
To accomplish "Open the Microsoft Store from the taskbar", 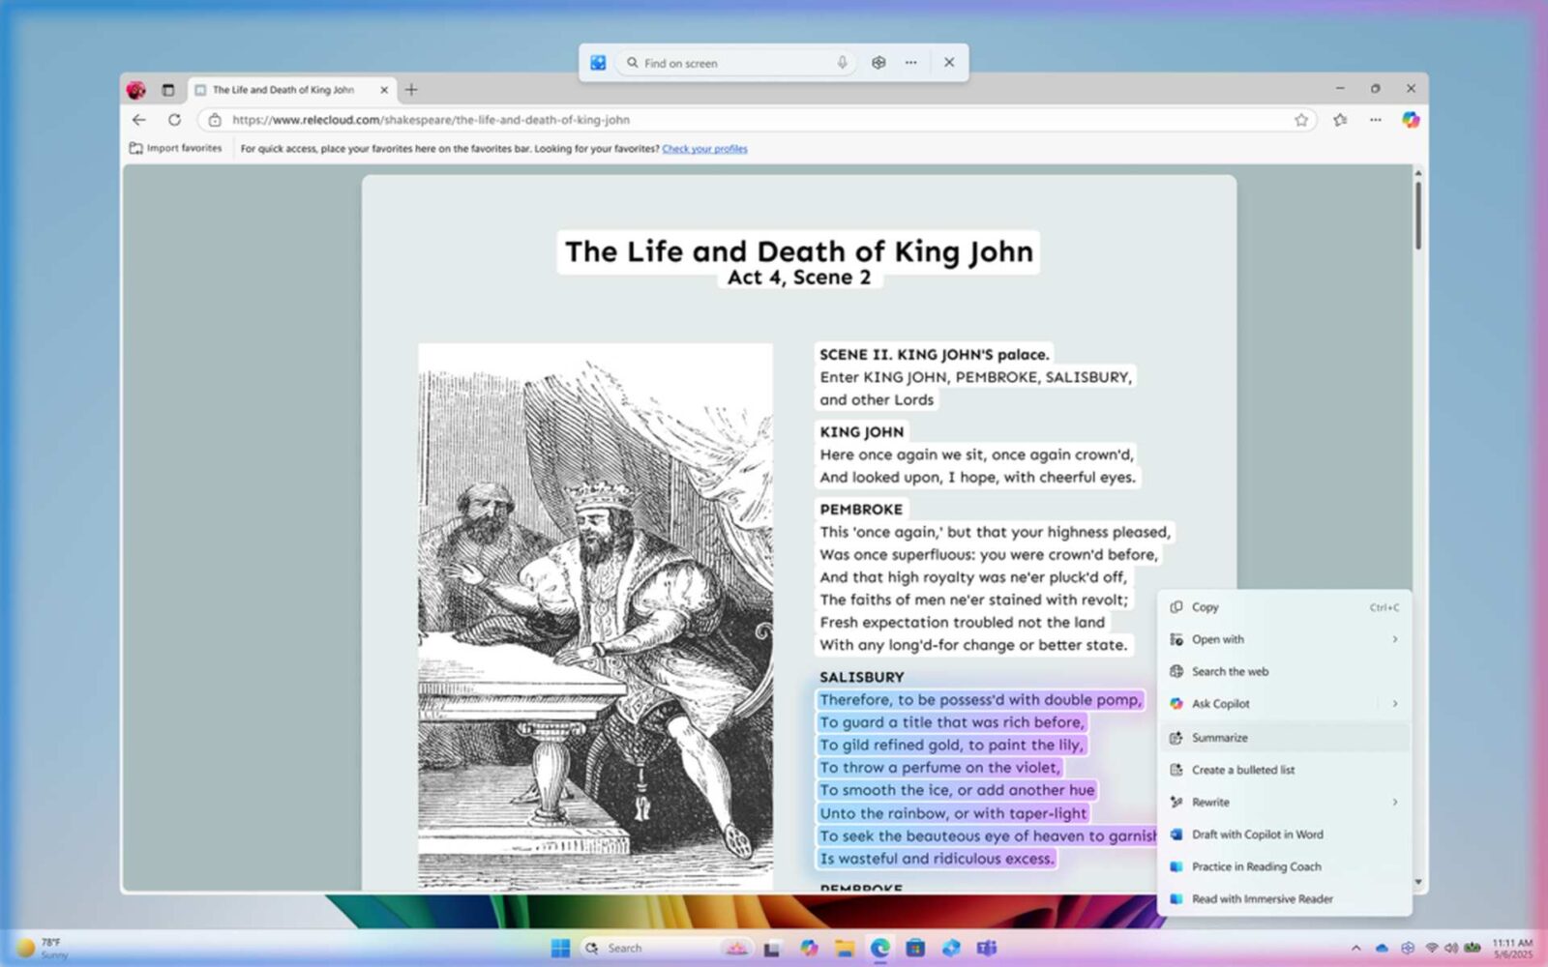I will coord(915,948).
